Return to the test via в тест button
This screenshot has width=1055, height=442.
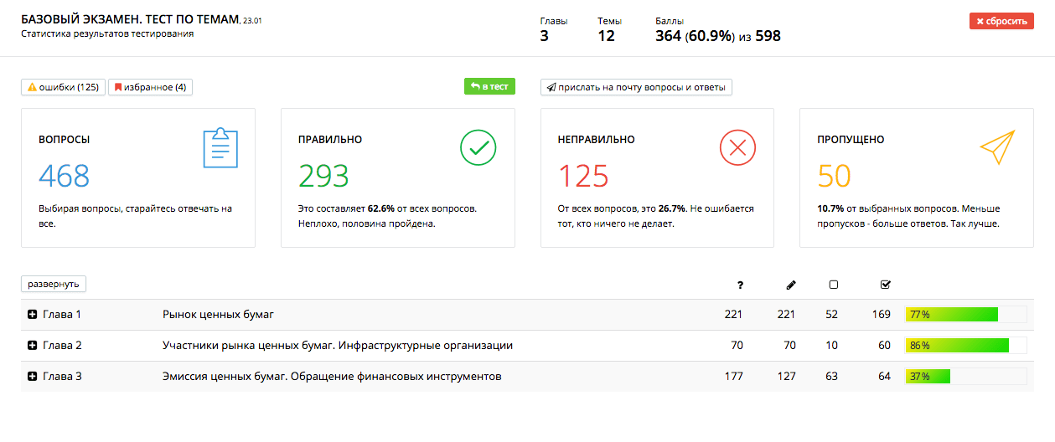489,86
